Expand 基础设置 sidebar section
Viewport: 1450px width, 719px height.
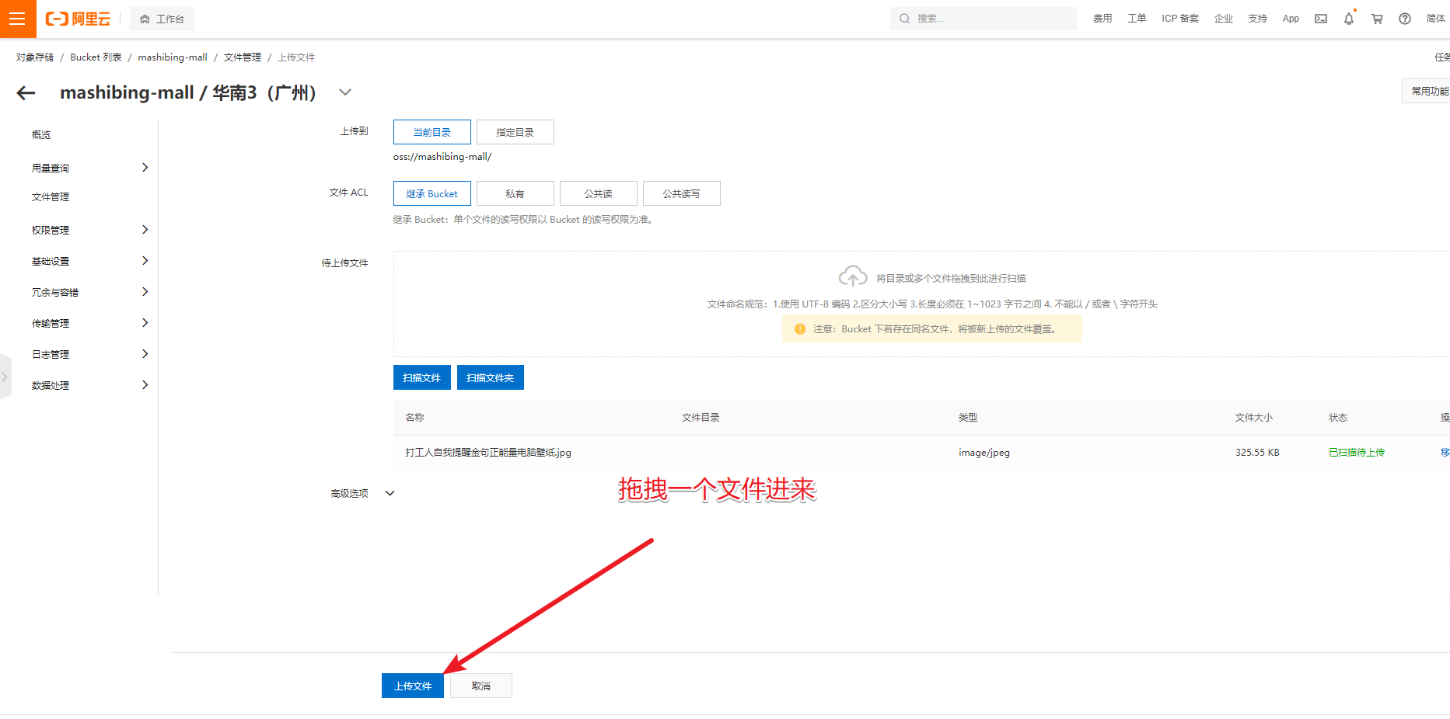pos(145,261)
